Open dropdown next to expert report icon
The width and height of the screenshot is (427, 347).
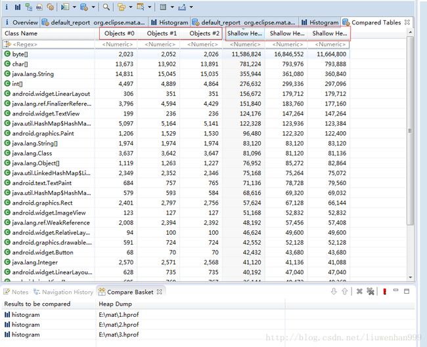tap(74, 7)
